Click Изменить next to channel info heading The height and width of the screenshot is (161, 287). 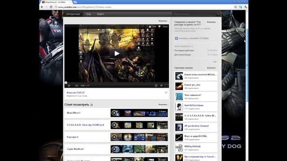point(211,22)
